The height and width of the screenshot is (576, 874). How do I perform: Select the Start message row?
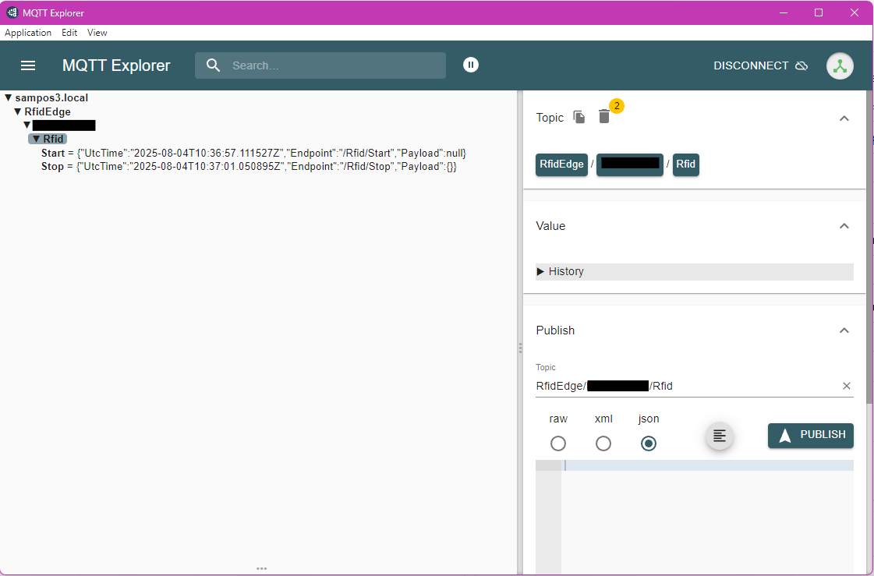point(253,154)
